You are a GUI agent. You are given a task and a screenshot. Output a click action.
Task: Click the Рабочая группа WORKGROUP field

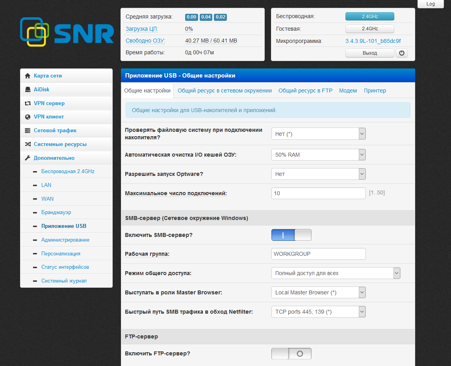(x=318, y=254)
